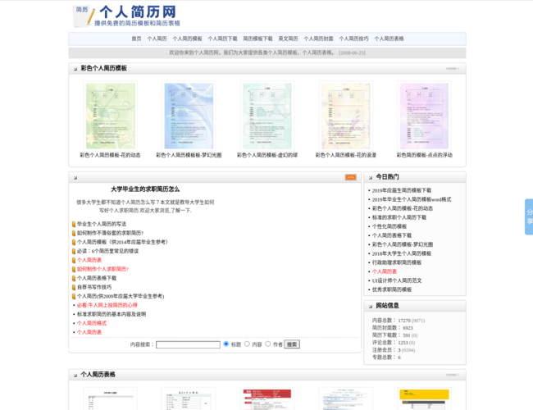
Task: Open the red 个人简历格式 link
Action: click(92, 323)
